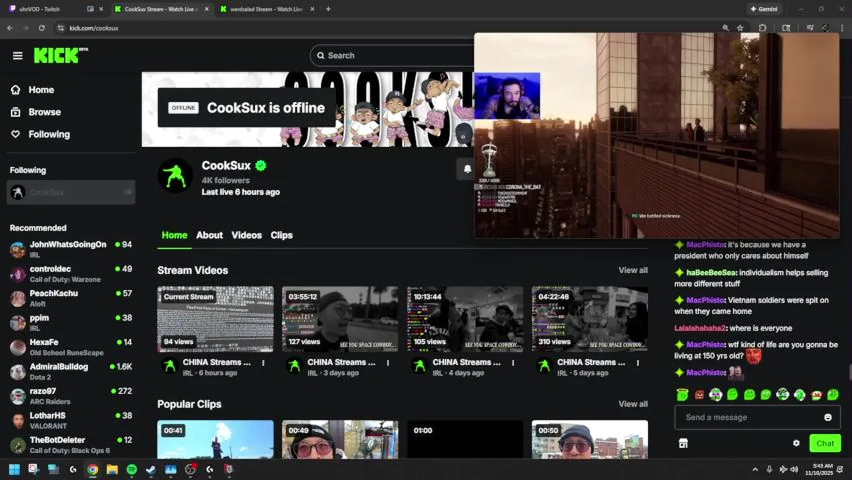852x480 pixels.
Task: Open the Kick hamburger sidebar menu
Action: (x=17, y=56)
